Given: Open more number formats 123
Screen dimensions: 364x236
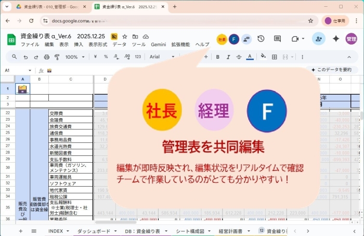Looking at the screenshot, I should click(138, 57).
